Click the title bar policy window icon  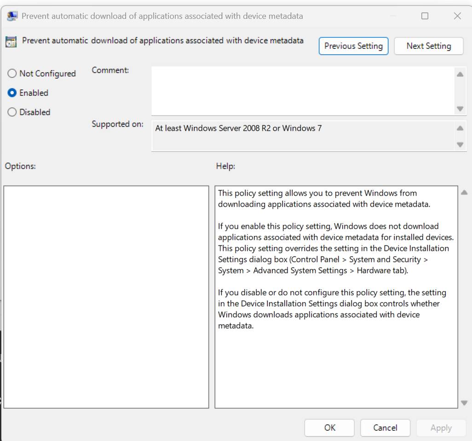(x=12, y=16)
